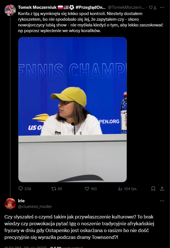Like the tweet with 163 likes

[x=91, y=189]
